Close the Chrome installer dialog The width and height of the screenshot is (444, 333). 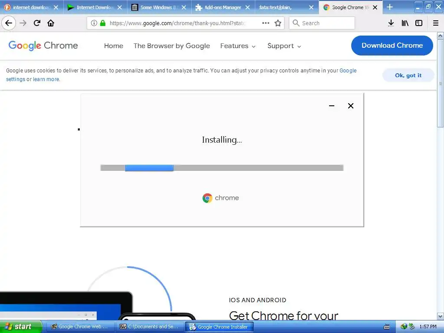click(350, 106)
